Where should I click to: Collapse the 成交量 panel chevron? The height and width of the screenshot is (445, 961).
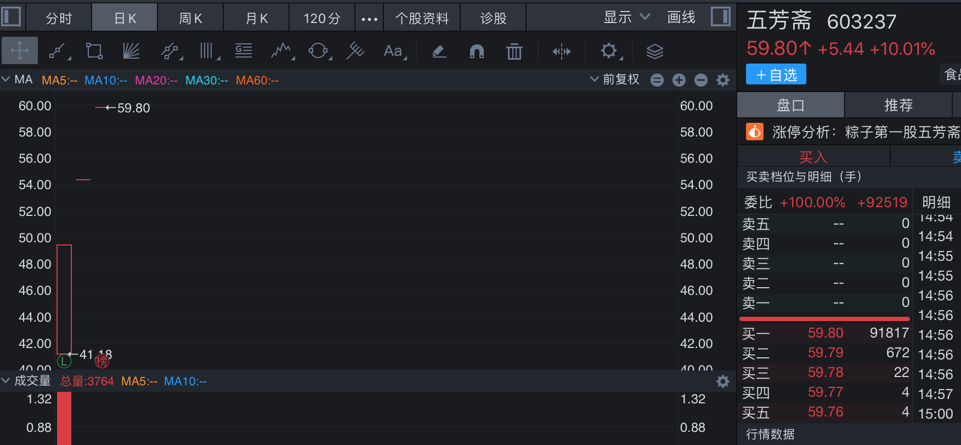[x=5, y=380]
